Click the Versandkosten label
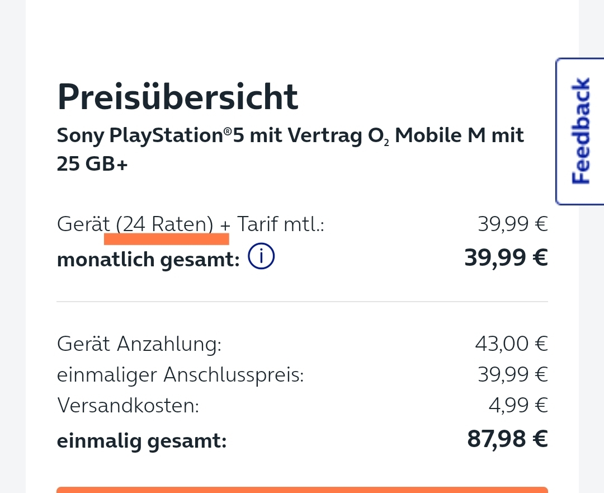This screenshot has width=604, height=493. pos(128,406)
